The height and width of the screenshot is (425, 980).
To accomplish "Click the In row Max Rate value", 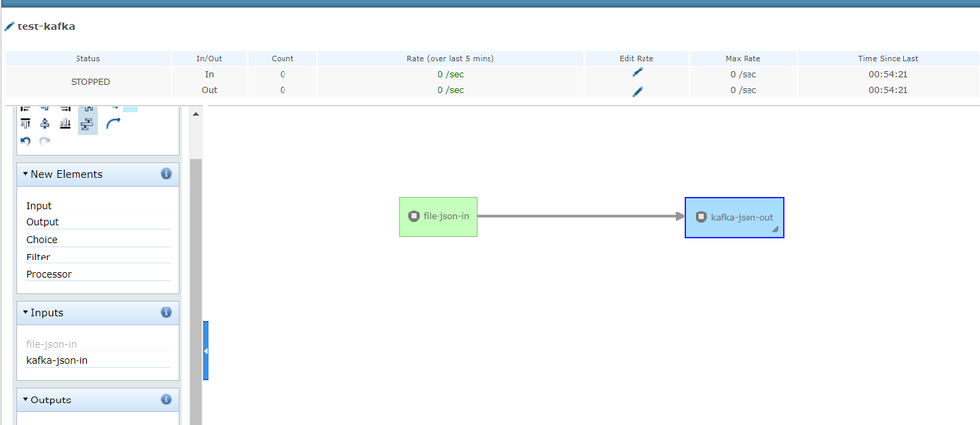I will [x=744, y=74].
